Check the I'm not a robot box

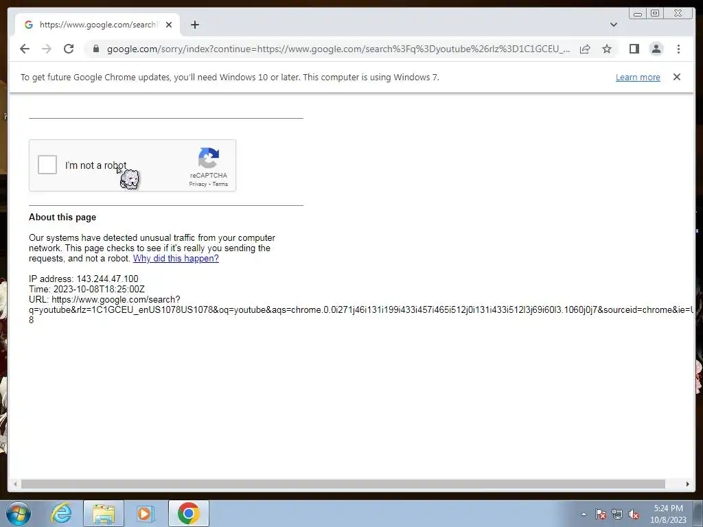(x=47, y=165)
